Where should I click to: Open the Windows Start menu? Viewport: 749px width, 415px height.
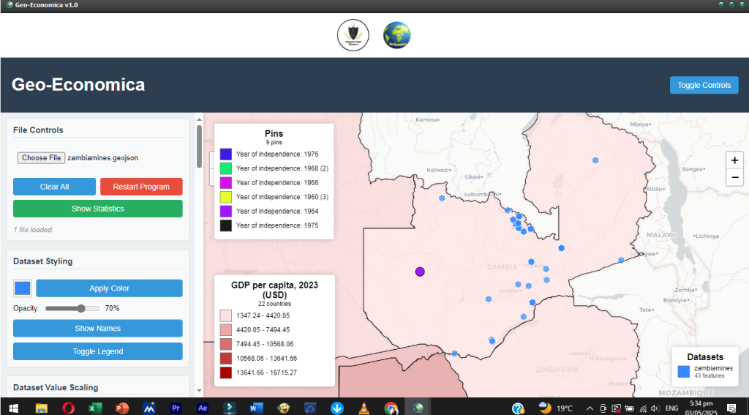click(13, 408)
